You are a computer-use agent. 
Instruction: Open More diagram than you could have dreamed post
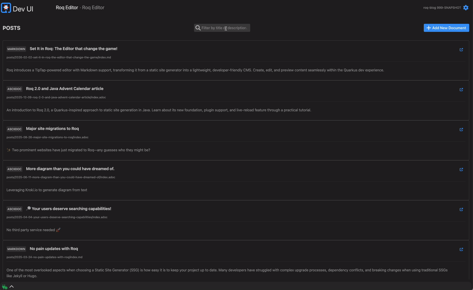pos(70,169)
